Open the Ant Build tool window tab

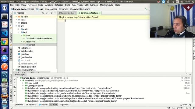194,55
